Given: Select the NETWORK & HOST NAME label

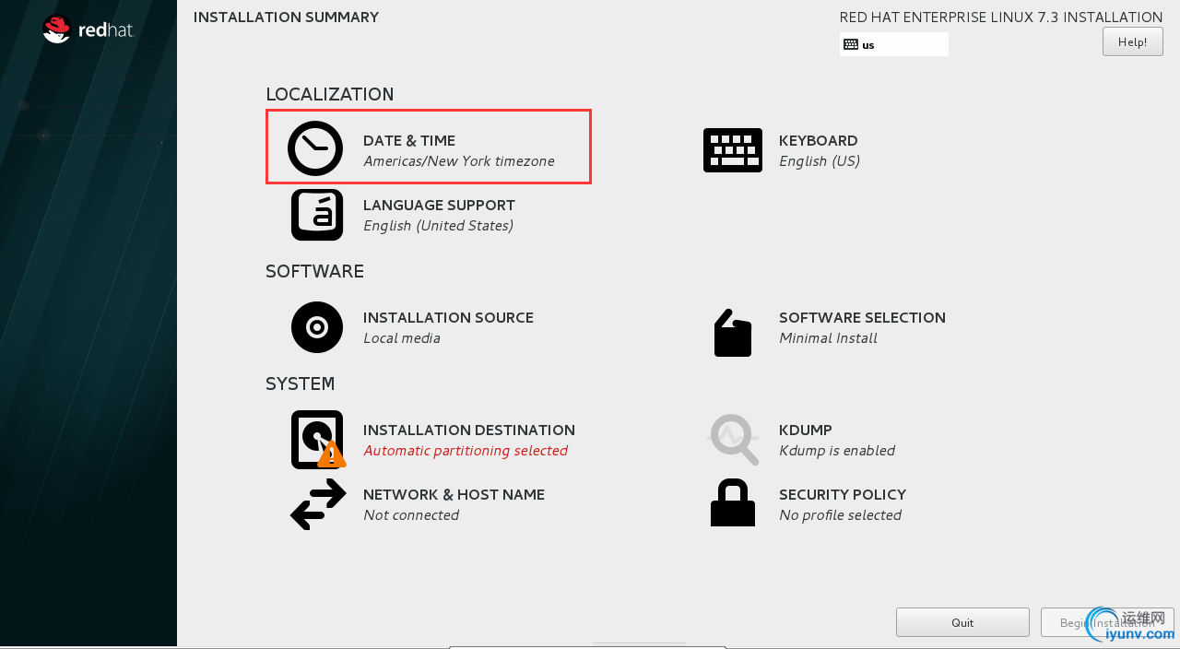Looking at the screenshot, I should coord(454,494).
